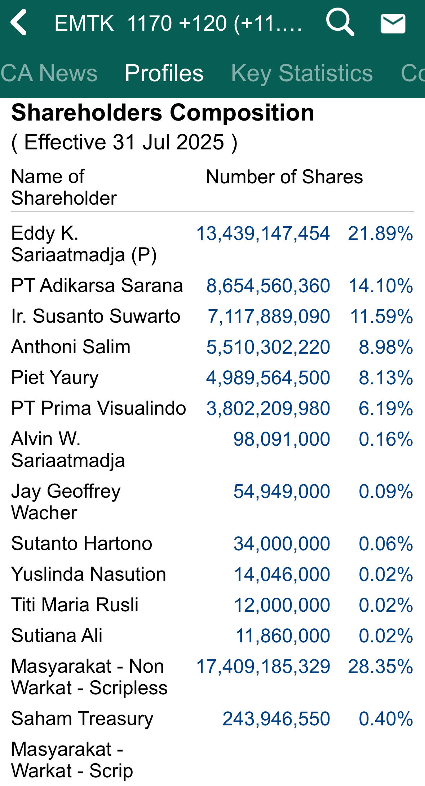
Task: Select PT Adikarsa Sarana shareholder row
Action: (212, 285)
